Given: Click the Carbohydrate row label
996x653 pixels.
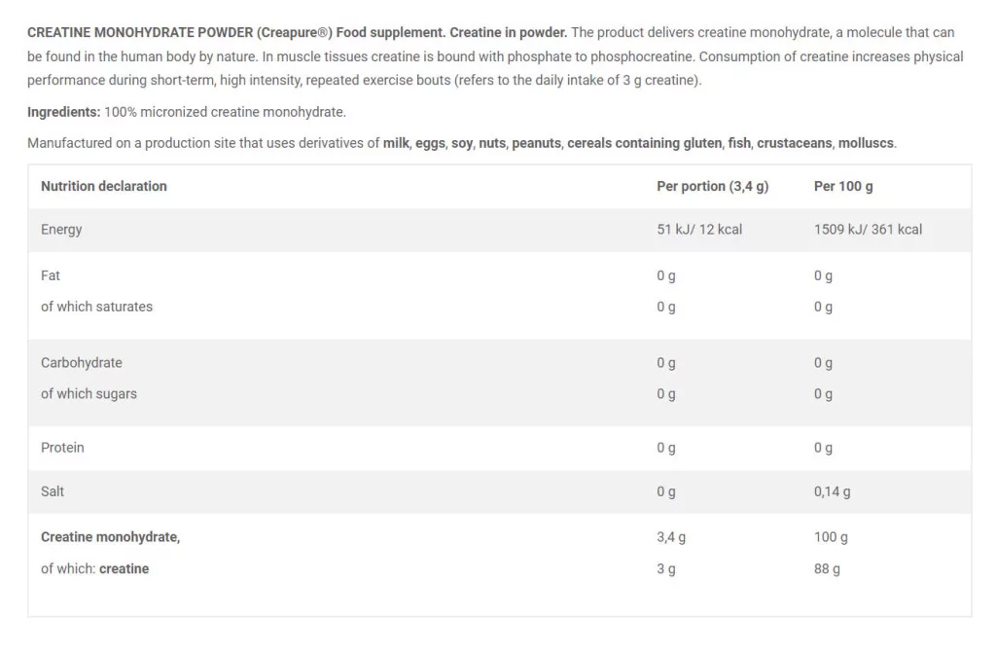Looking at the screenshot, I should pos(82,363).
